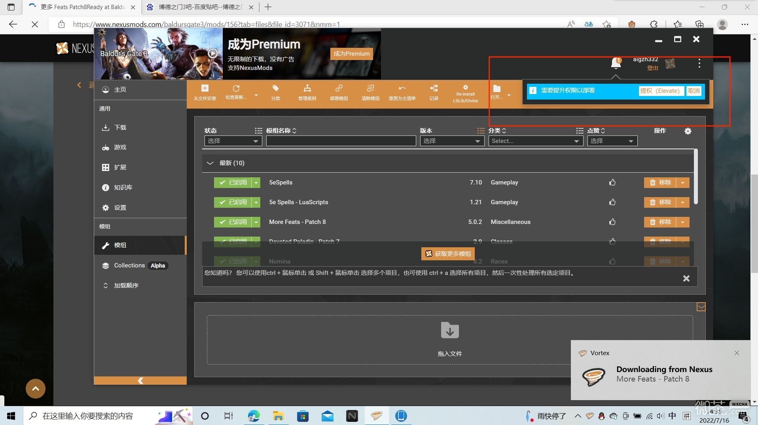Image resolution: width=758 pixels, height=425 pixels.
Task: Open the Collections section in the sidebar
Action: tap(129, 265)
